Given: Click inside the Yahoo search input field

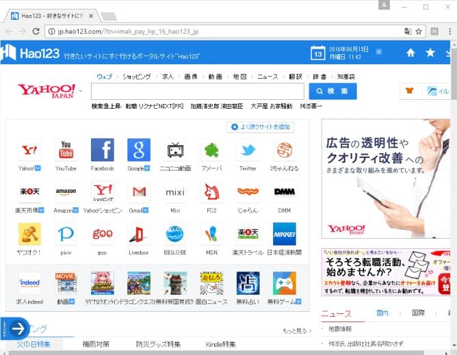Looking at the screenshot, I should (198, 91).
